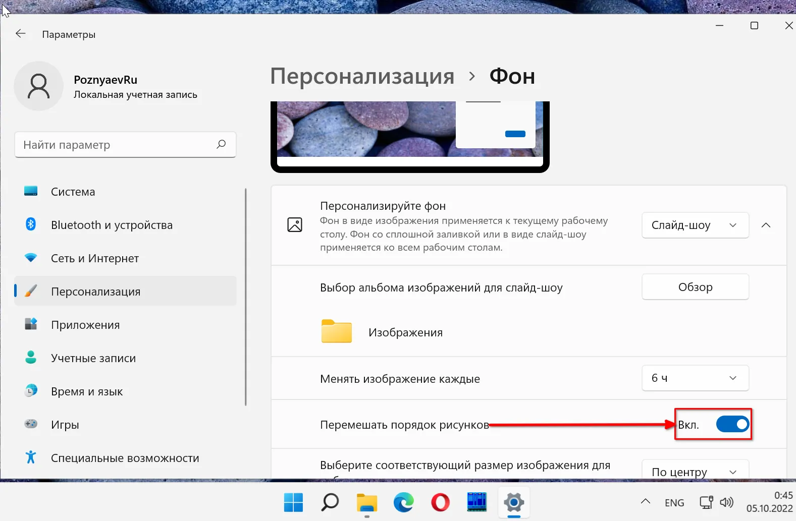
Task: Open Opera browser from the taskbar
Action: [x=440, y=502]
